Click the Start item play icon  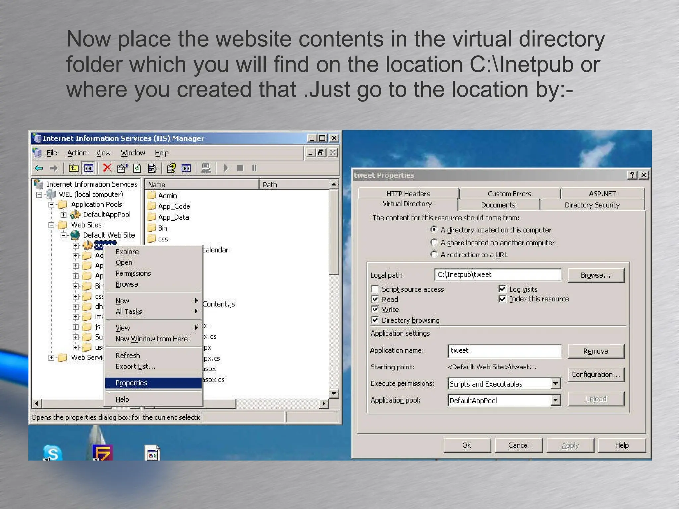(226, 168)
